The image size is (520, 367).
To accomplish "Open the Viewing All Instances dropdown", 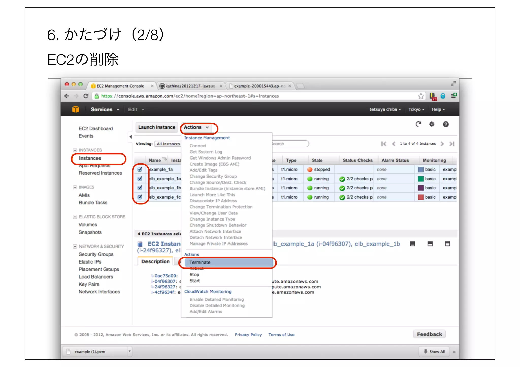I will pos(168,144).
